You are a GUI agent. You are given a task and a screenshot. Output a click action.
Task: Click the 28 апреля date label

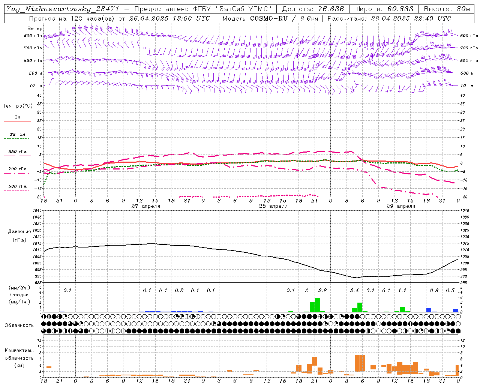(x=273, y=206)
